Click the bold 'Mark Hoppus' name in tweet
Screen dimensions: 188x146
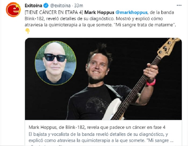pos(99,12)
